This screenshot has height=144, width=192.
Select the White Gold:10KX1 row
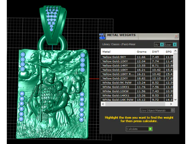pos(137,87)
